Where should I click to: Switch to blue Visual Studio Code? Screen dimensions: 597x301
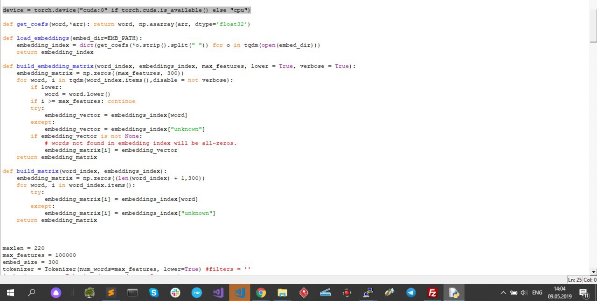[240, 293]
